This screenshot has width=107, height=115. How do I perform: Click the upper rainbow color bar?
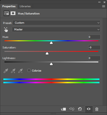pyautogui.click(x=51, y=79)
